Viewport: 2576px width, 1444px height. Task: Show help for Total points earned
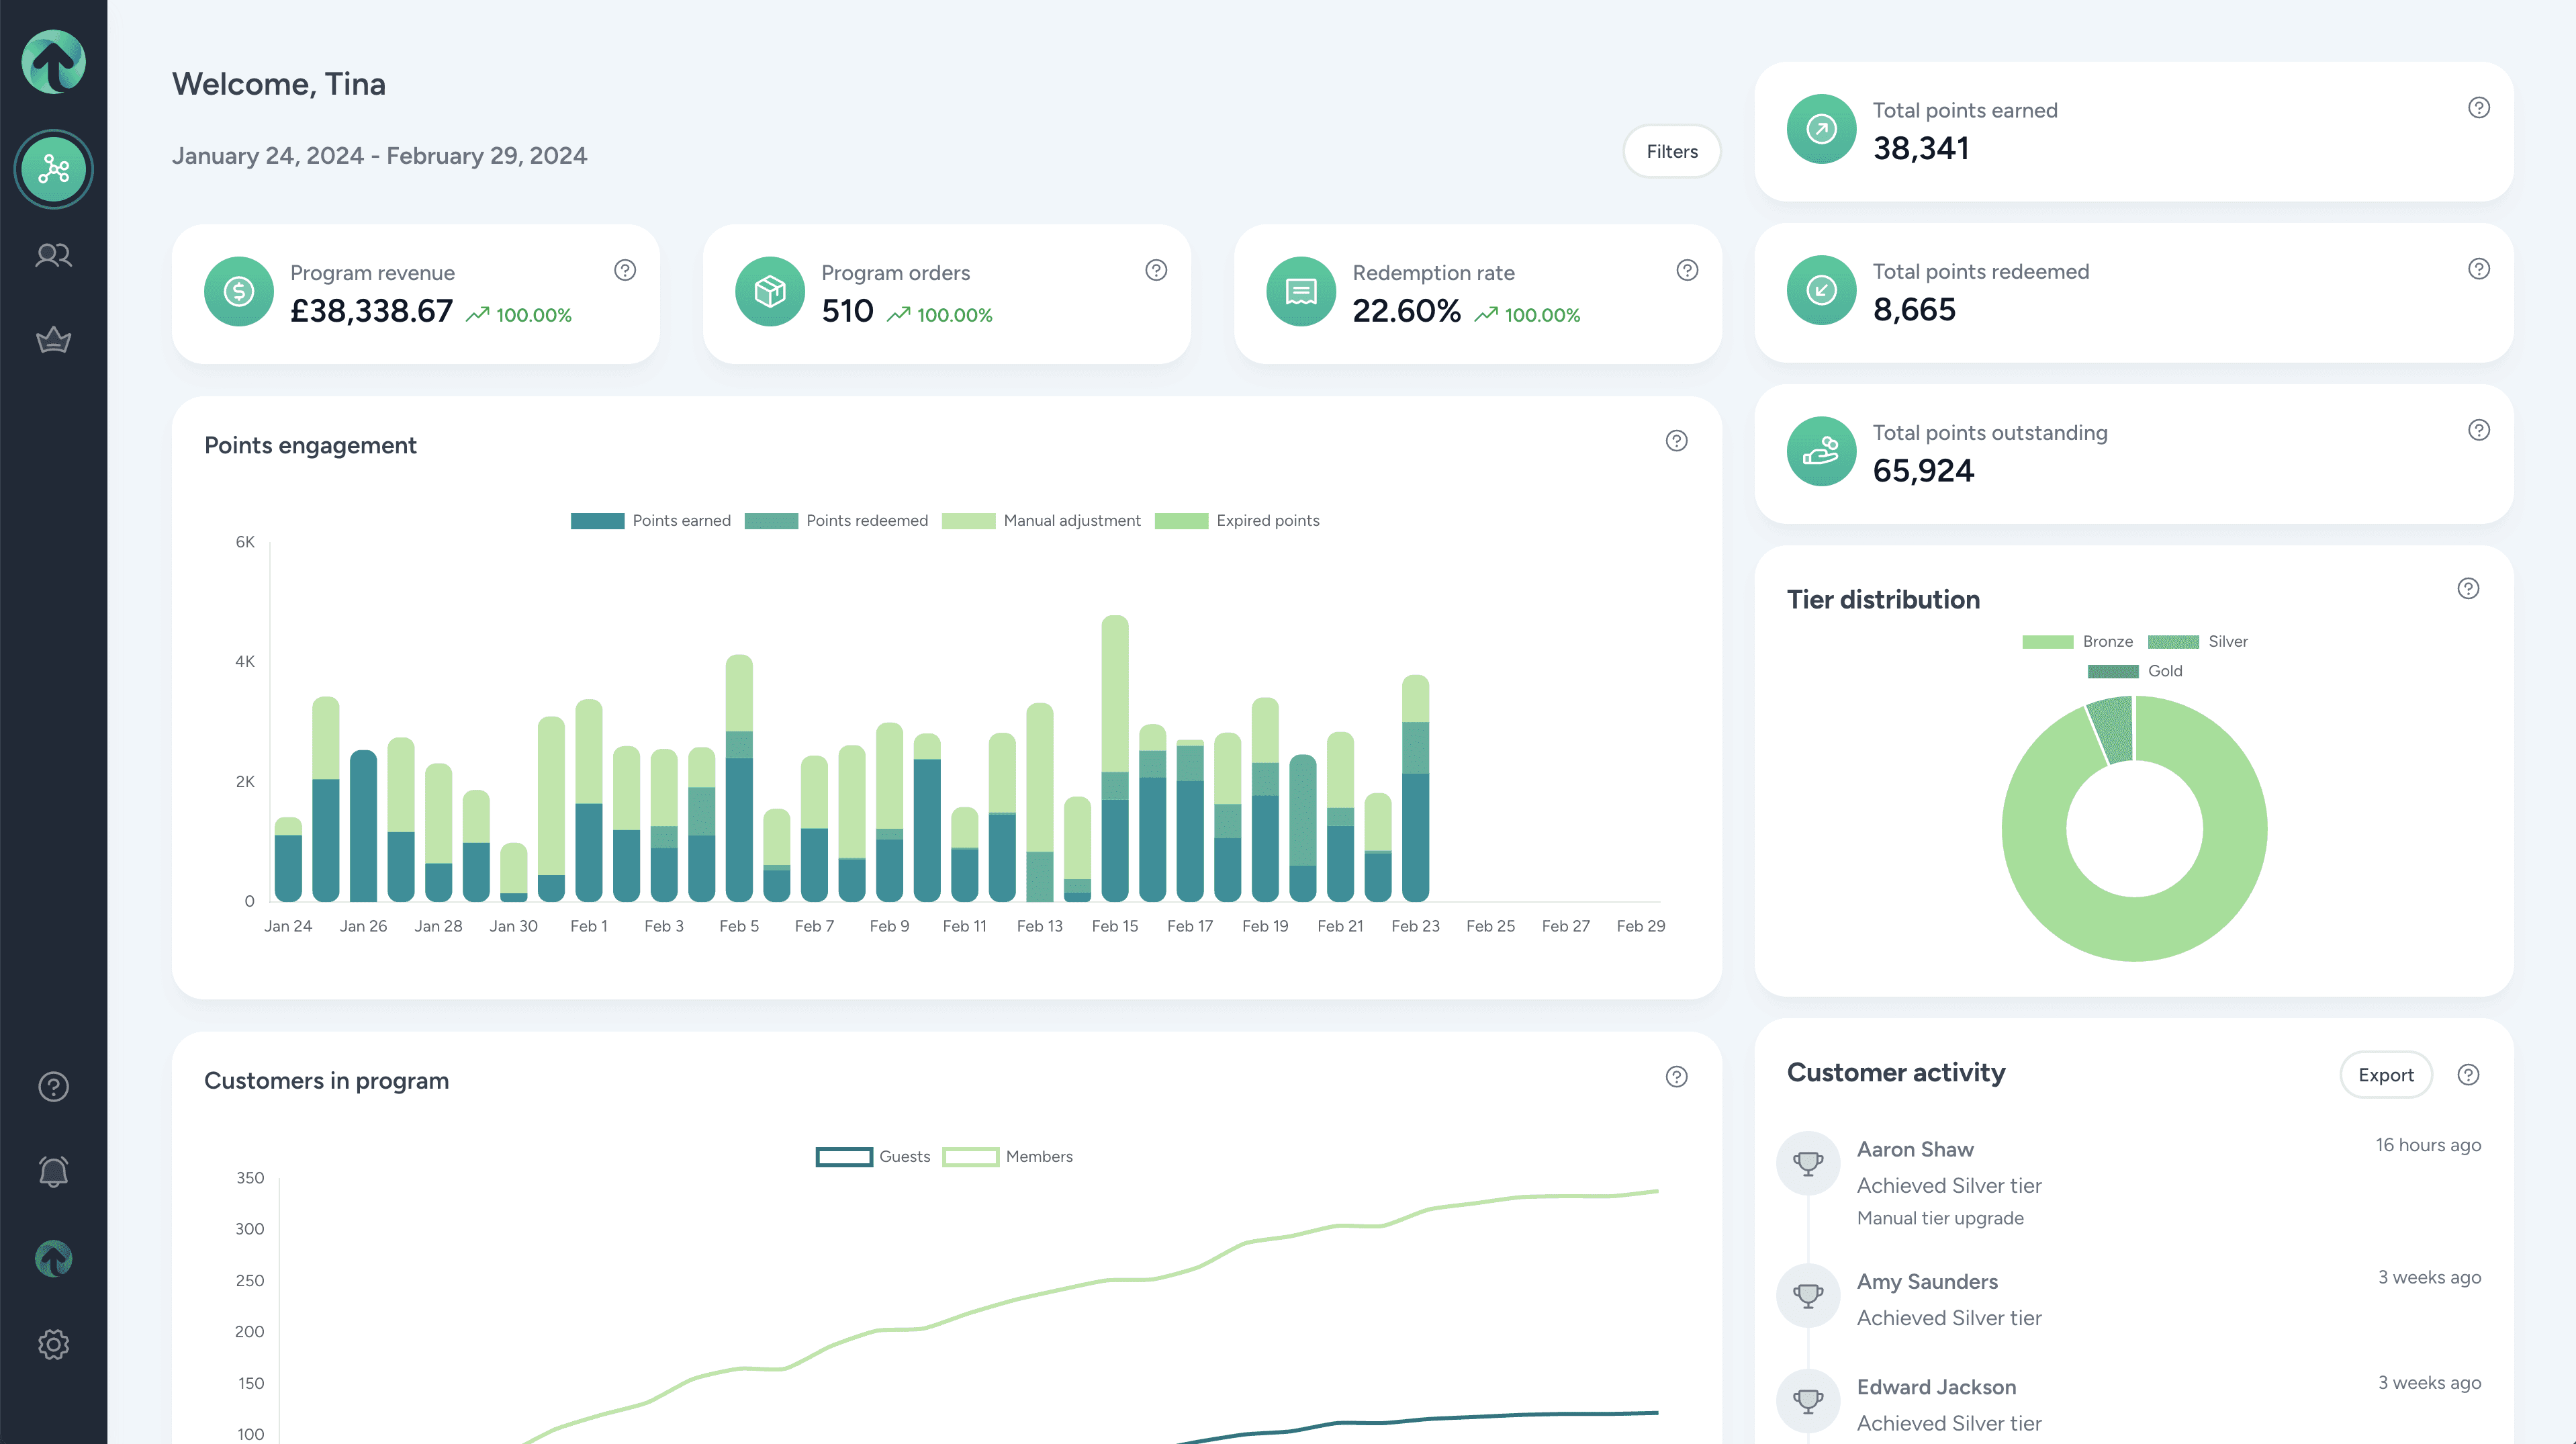[x=2479, y=107]
